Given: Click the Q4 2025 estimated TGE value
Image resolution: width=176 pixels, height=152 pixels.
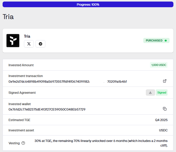Looking at the screenshot, I should [161, 120].
